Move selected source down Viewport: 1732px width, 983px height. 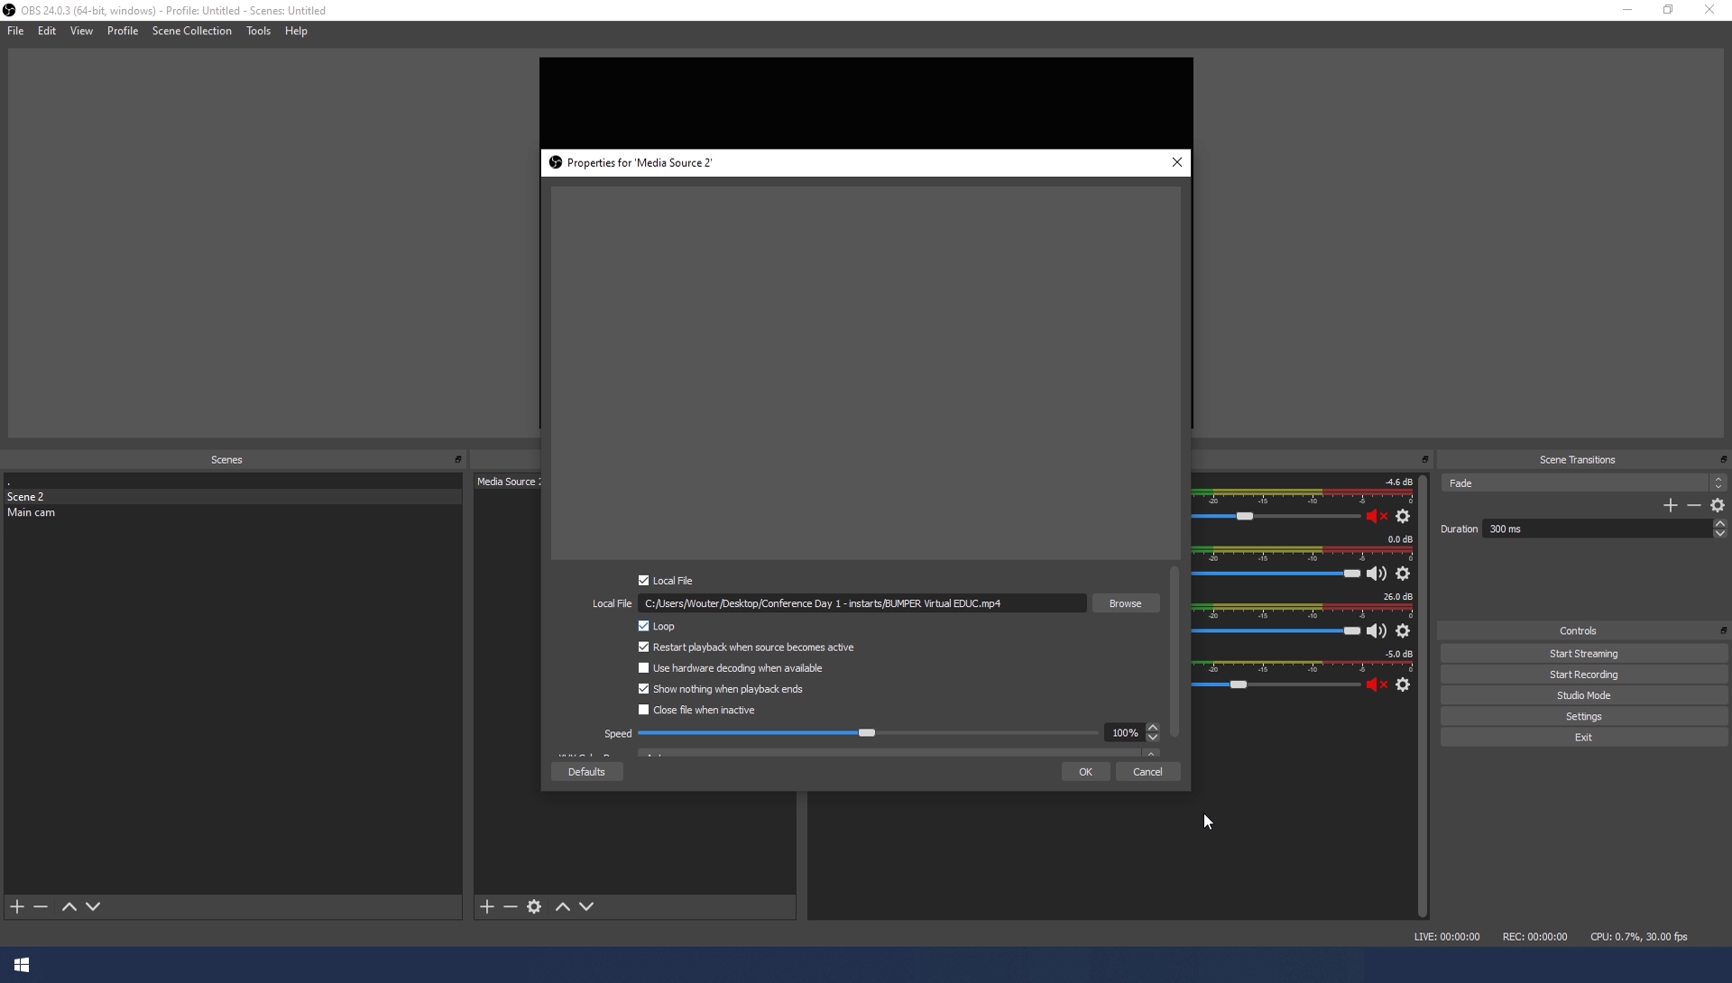586,906
